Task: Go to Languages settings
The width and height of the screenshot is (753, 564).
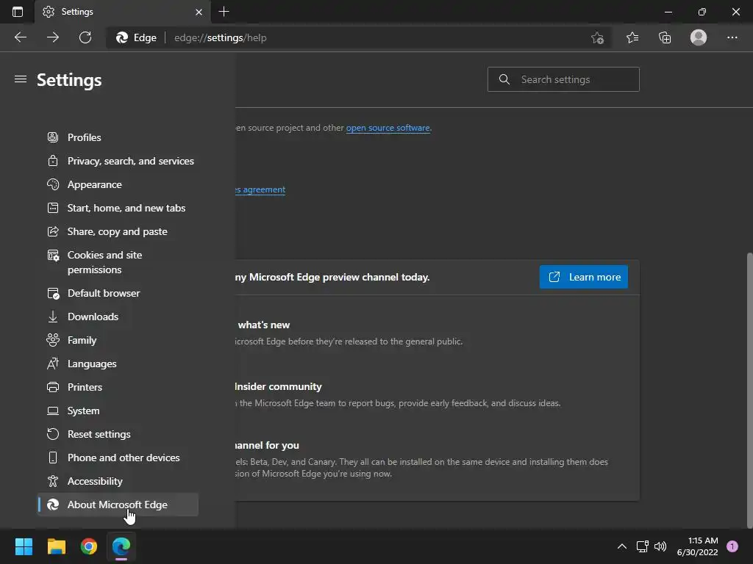Action: [118, 364]
